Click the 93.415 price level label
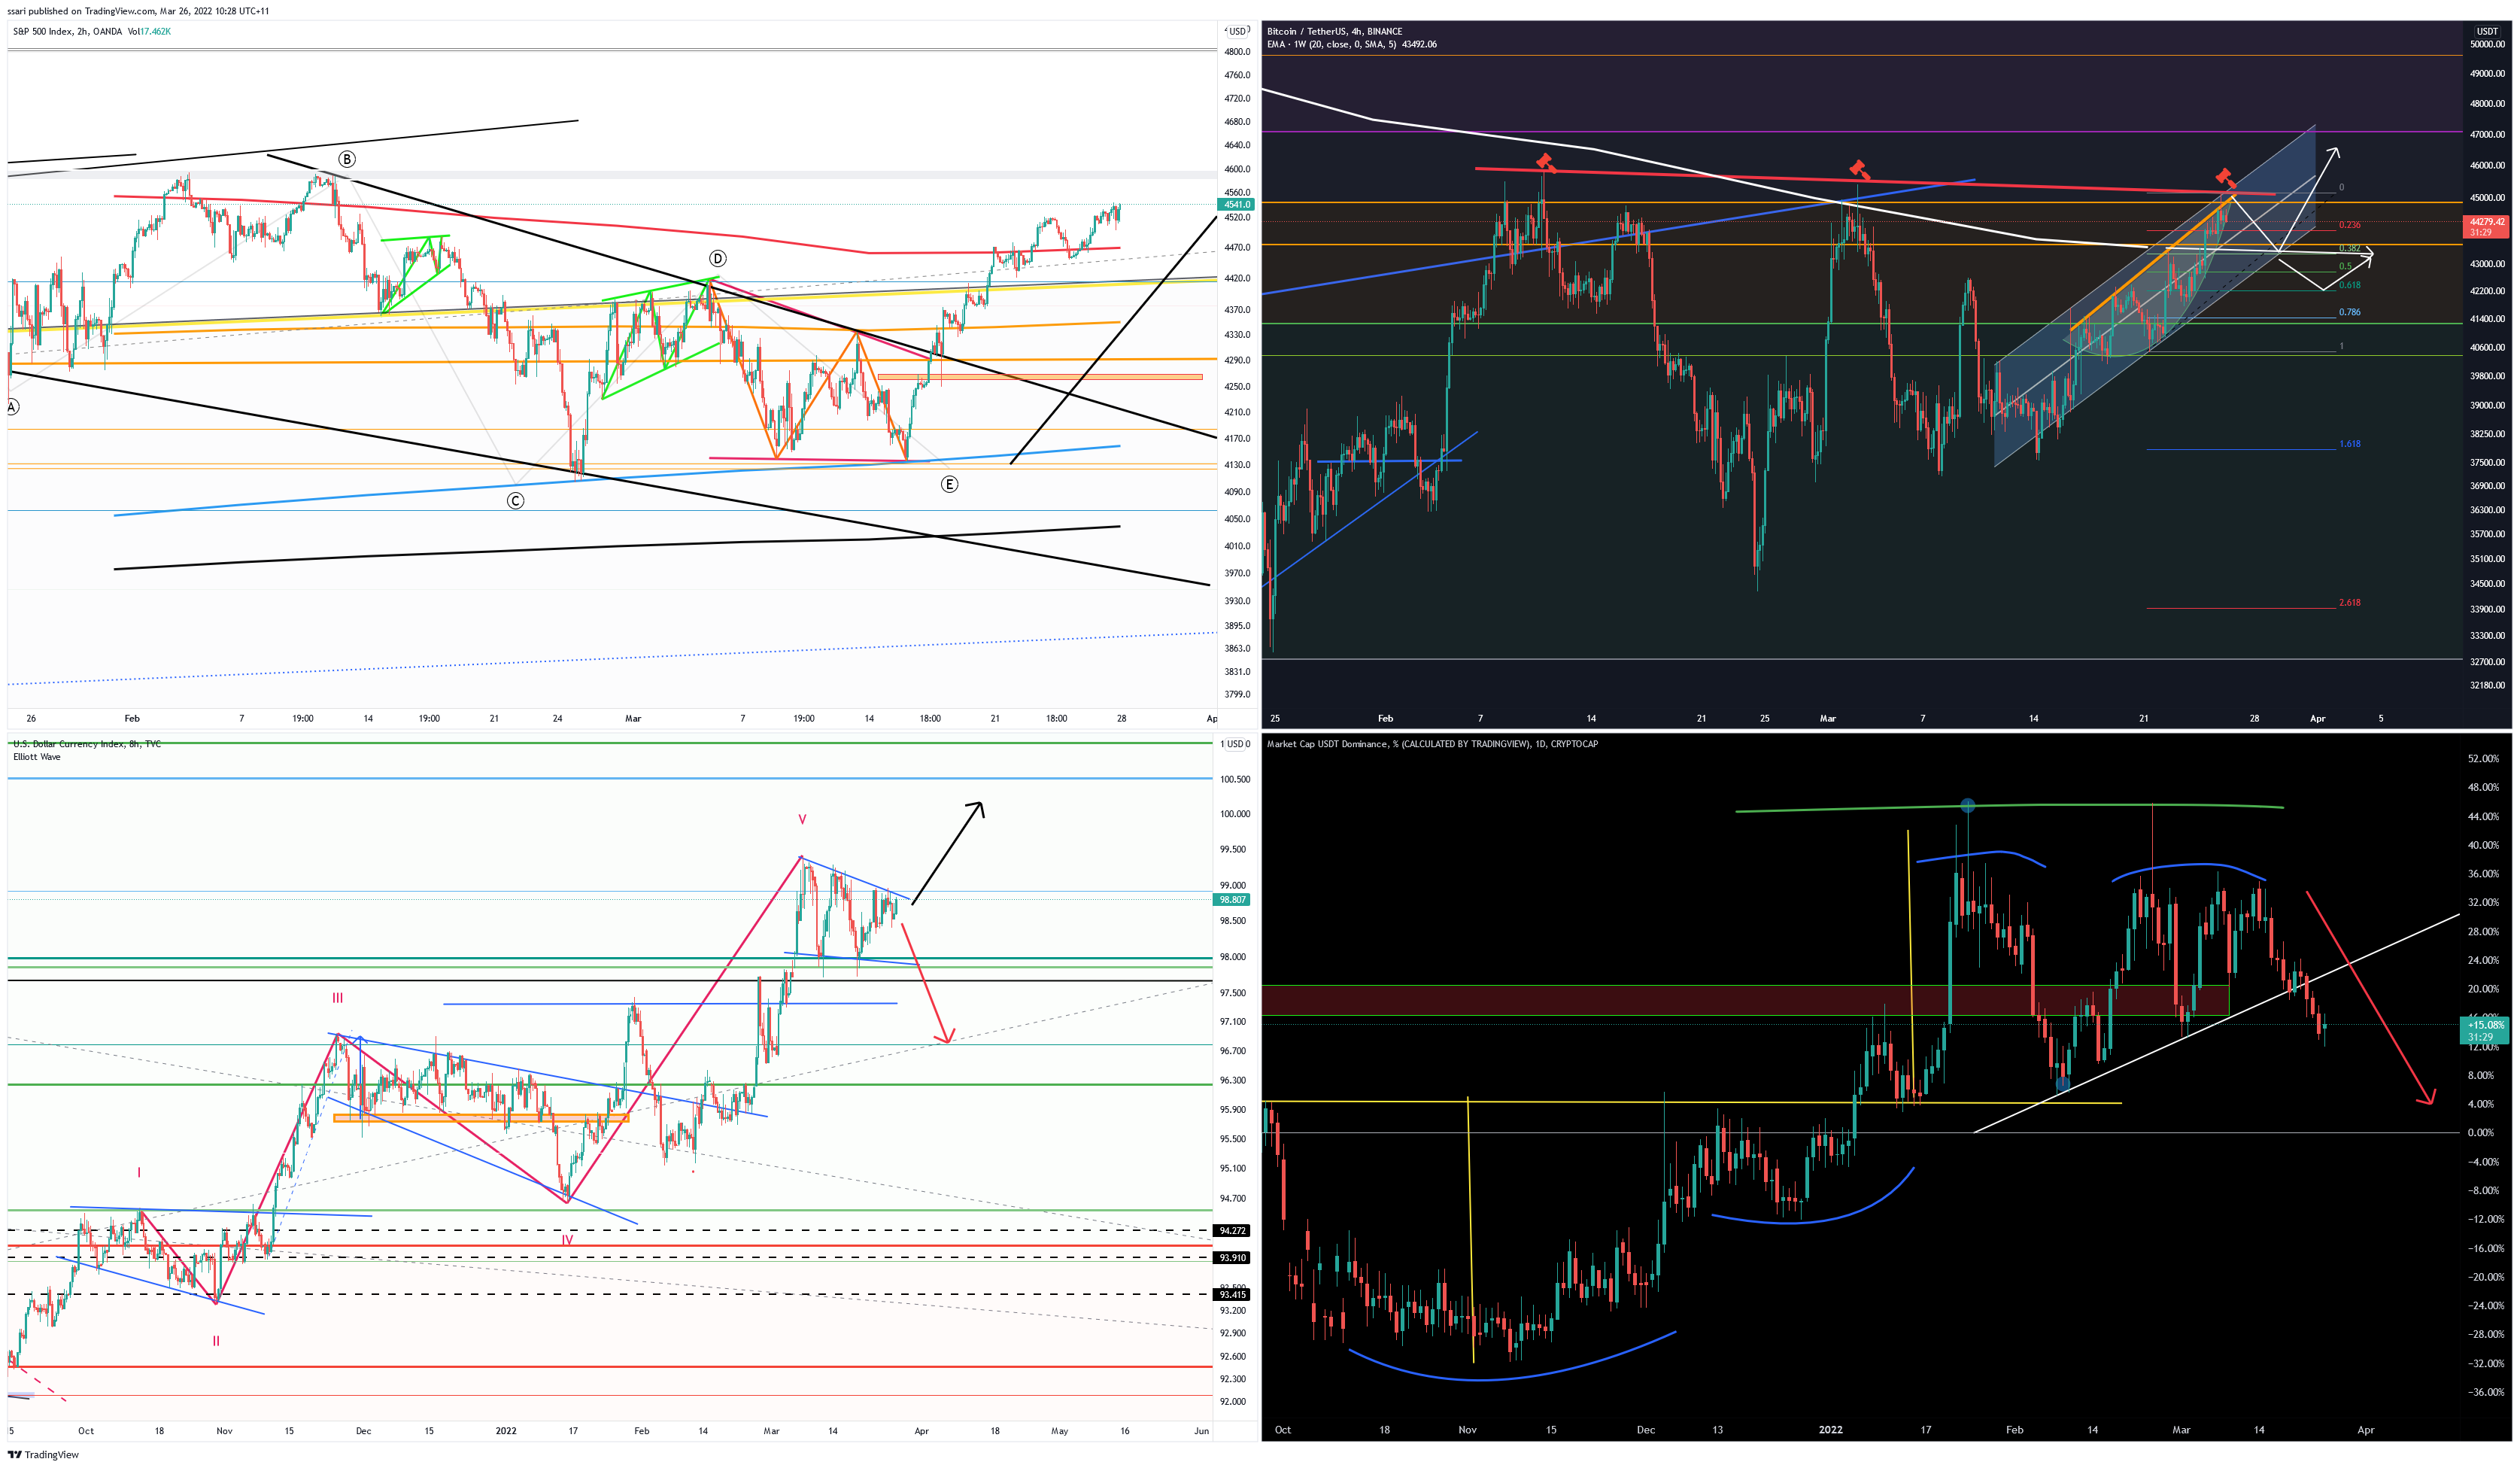The image size is (2520, 1468). (1233, 1295)
